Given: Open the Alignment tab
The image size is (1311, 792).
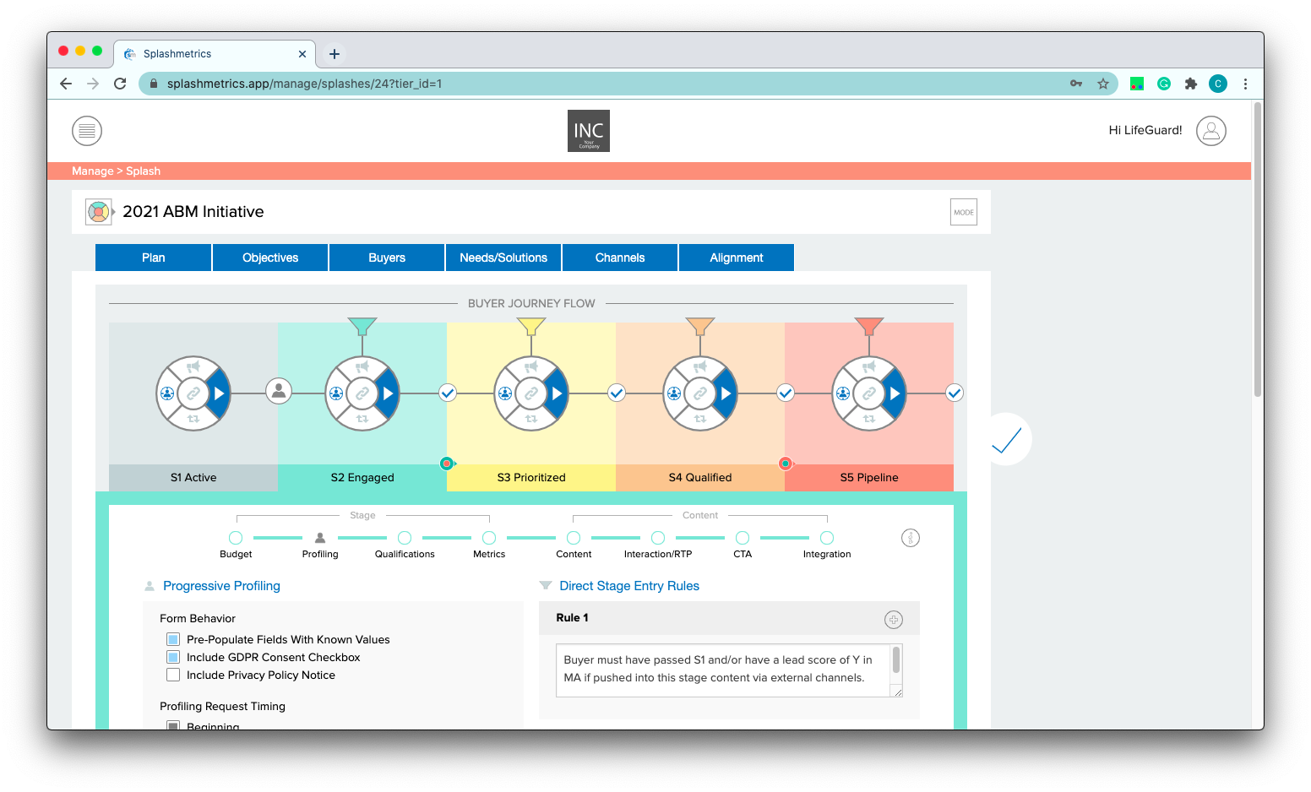Looking at the screenshot, I should point(737,258).
